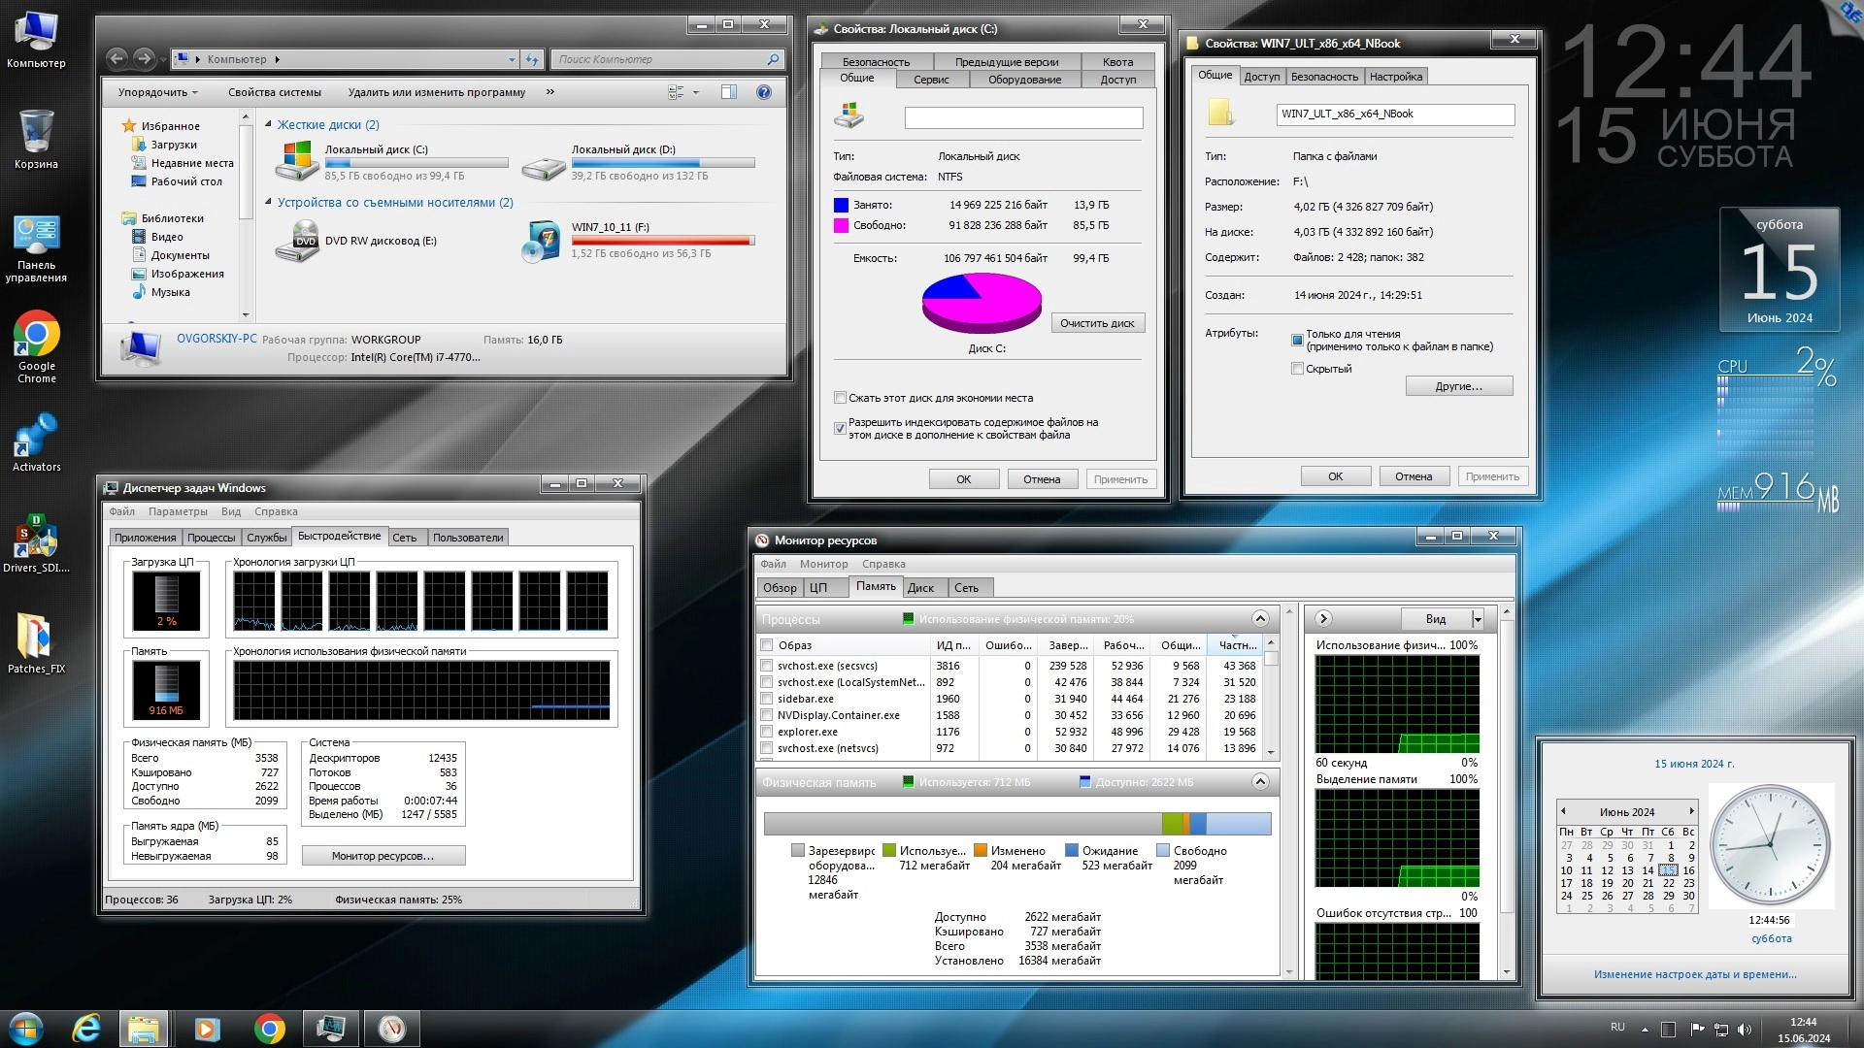The width and height of the screenshot is (1864, 1048).
Task: Open the Organize dropdown menu
Action: click(157, 92)
